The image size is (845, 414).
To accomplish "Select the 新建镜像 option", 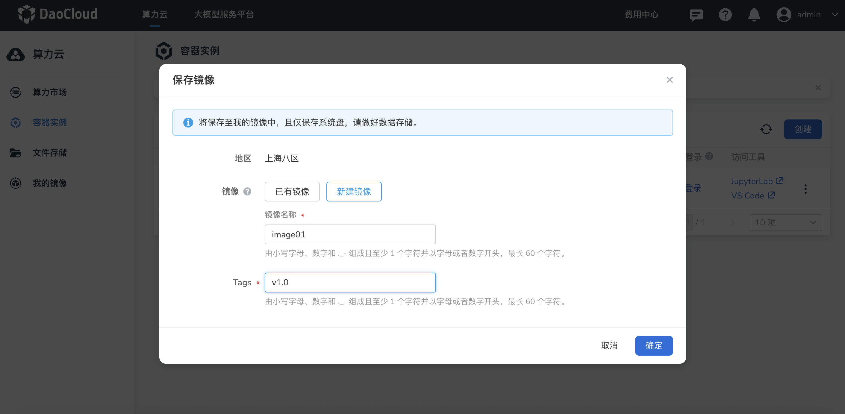I will pos(354,192).
